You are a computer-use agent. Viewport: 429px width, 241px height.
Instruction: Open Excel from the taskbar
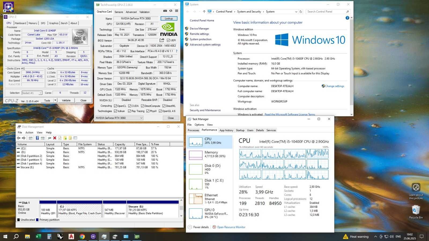pos(38,236)
